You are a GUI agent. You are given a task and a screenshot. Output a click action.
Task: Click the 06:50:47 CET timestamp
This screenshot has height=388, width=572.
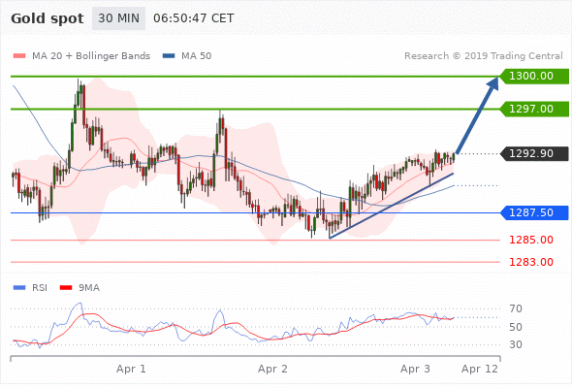[x=193, y=18]
